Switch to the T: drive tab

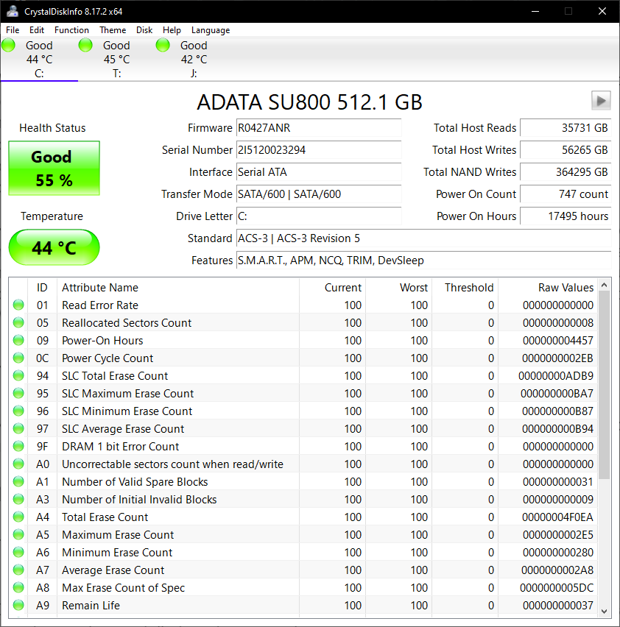pyautogui.click(x=116, y=59)
